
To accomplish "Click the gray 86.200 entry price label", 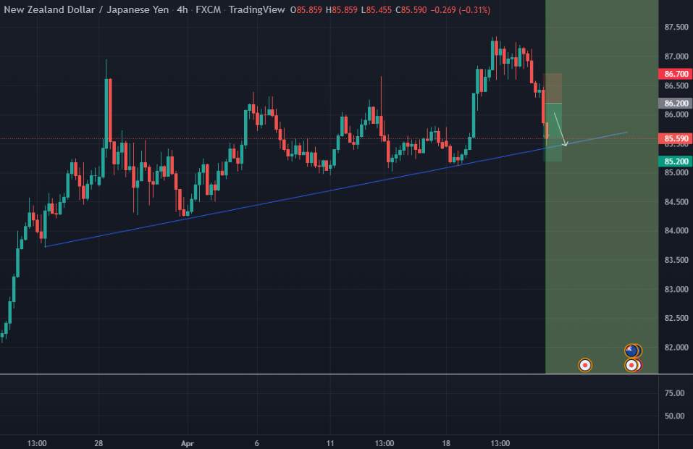I will [676, 104].
